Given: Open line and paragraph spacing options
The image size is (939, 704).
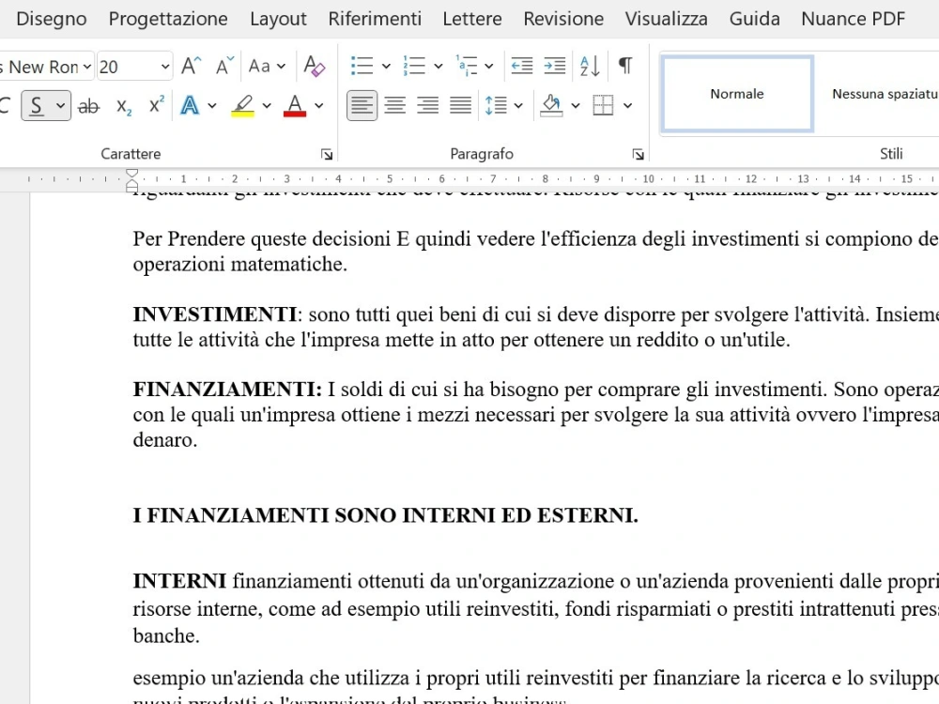Looking at the screenshot, I should click(x=496, y=106).
